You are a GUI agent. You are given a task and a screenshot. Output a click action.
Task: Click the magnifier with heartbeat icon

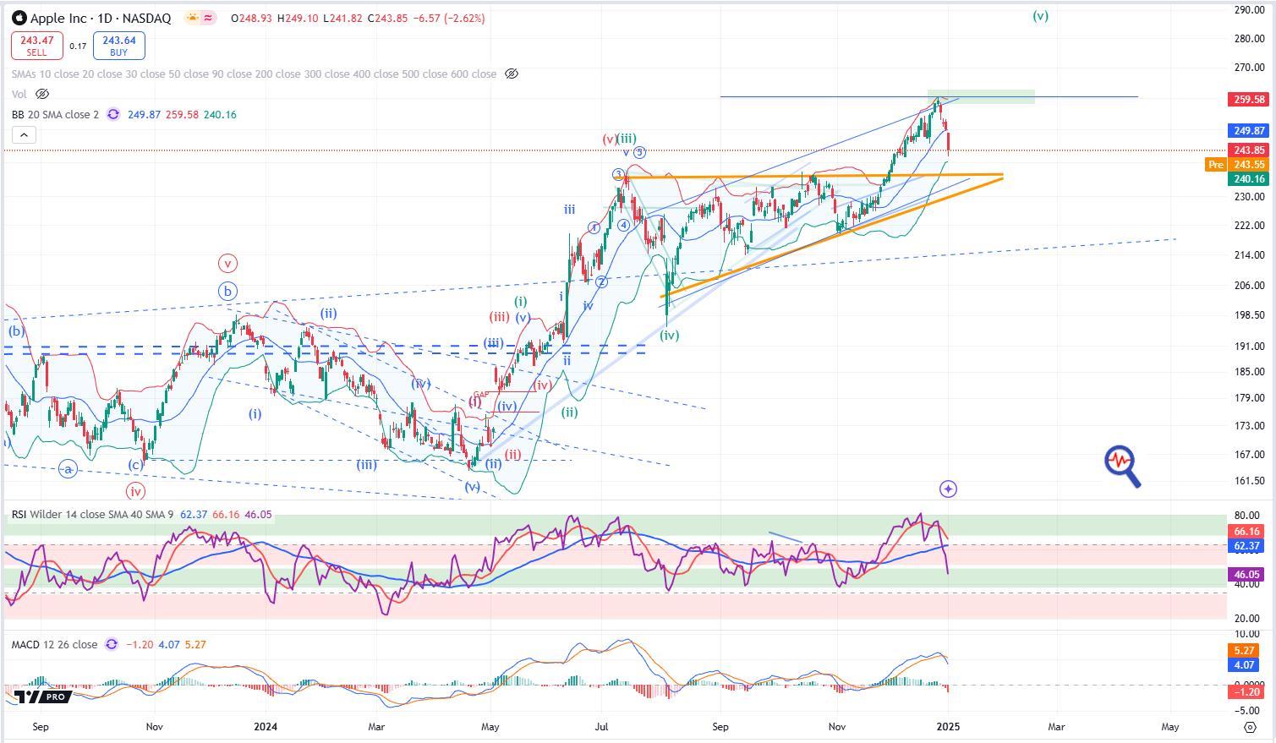click(x=1123, y=467)
